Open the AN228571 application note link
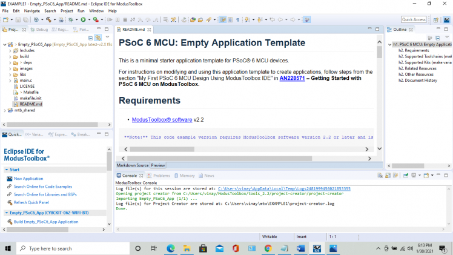453x255 pixels. click(293, 78)
